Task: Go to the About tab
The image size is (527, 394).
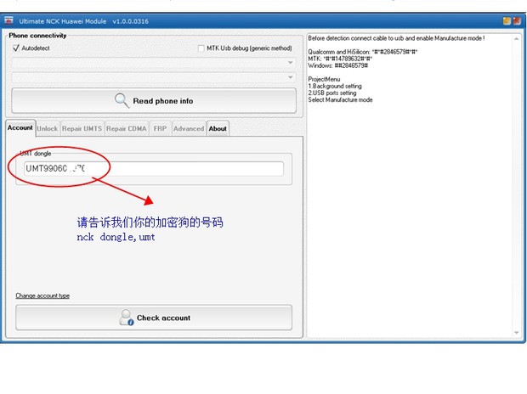Action: pyautogui.click(x=218, y=128)
